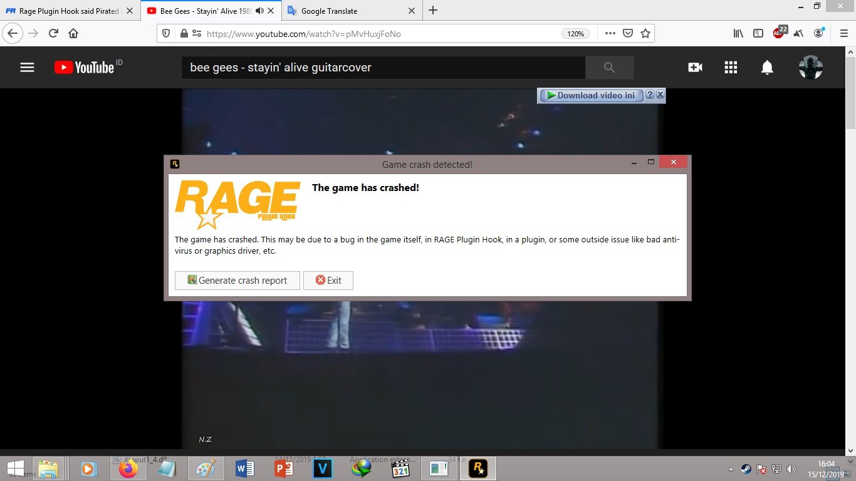Click the Download video ini button
Screen dimensions: 856x481
point(591,95)
